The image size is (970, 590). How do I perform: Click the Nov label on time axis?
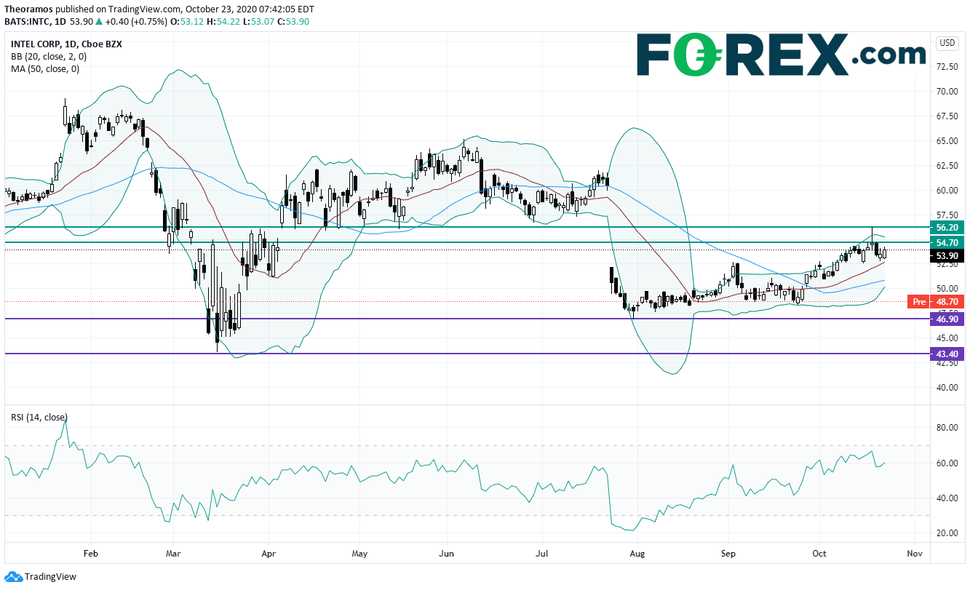pyautogui.click(x=915, y=554)
